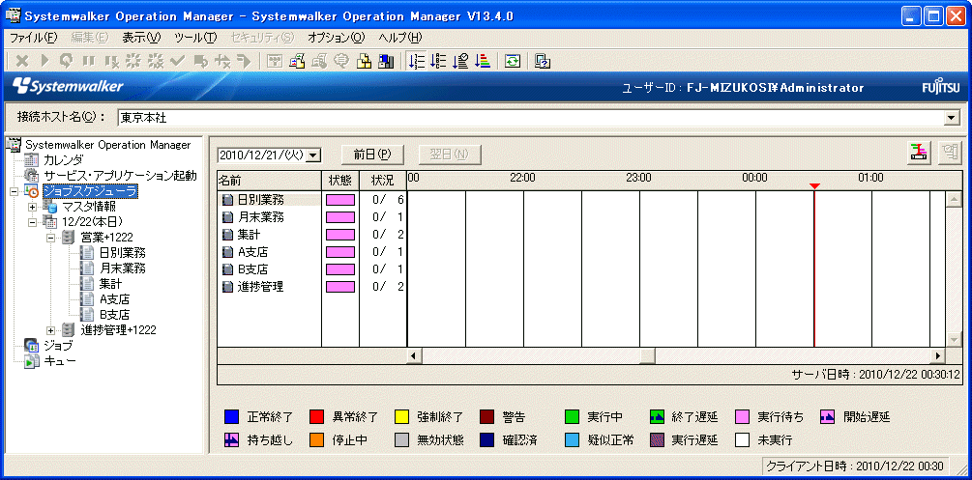Open the ヘルプ(H) menu

coord(400,37)
